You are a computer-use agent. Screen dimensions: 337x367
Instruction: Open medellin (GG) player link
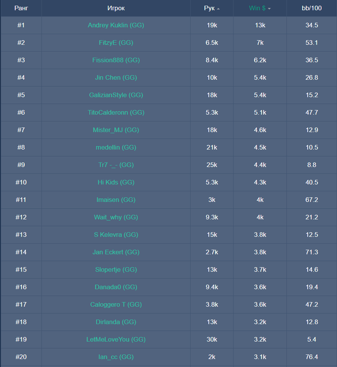point(116,147)
